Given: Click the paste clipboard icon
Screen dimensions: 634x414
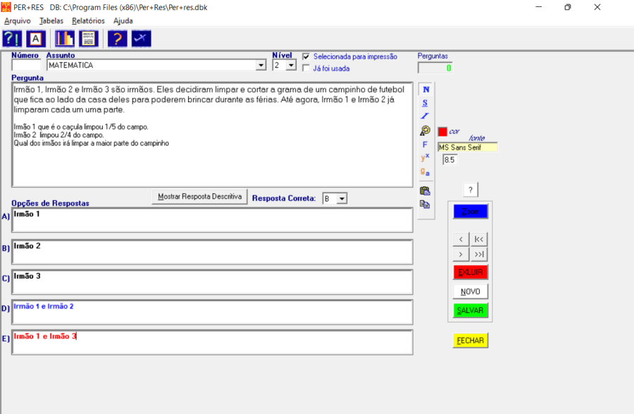Looking at the screenshot, I should pyautogui.click(x=425, y=190).
